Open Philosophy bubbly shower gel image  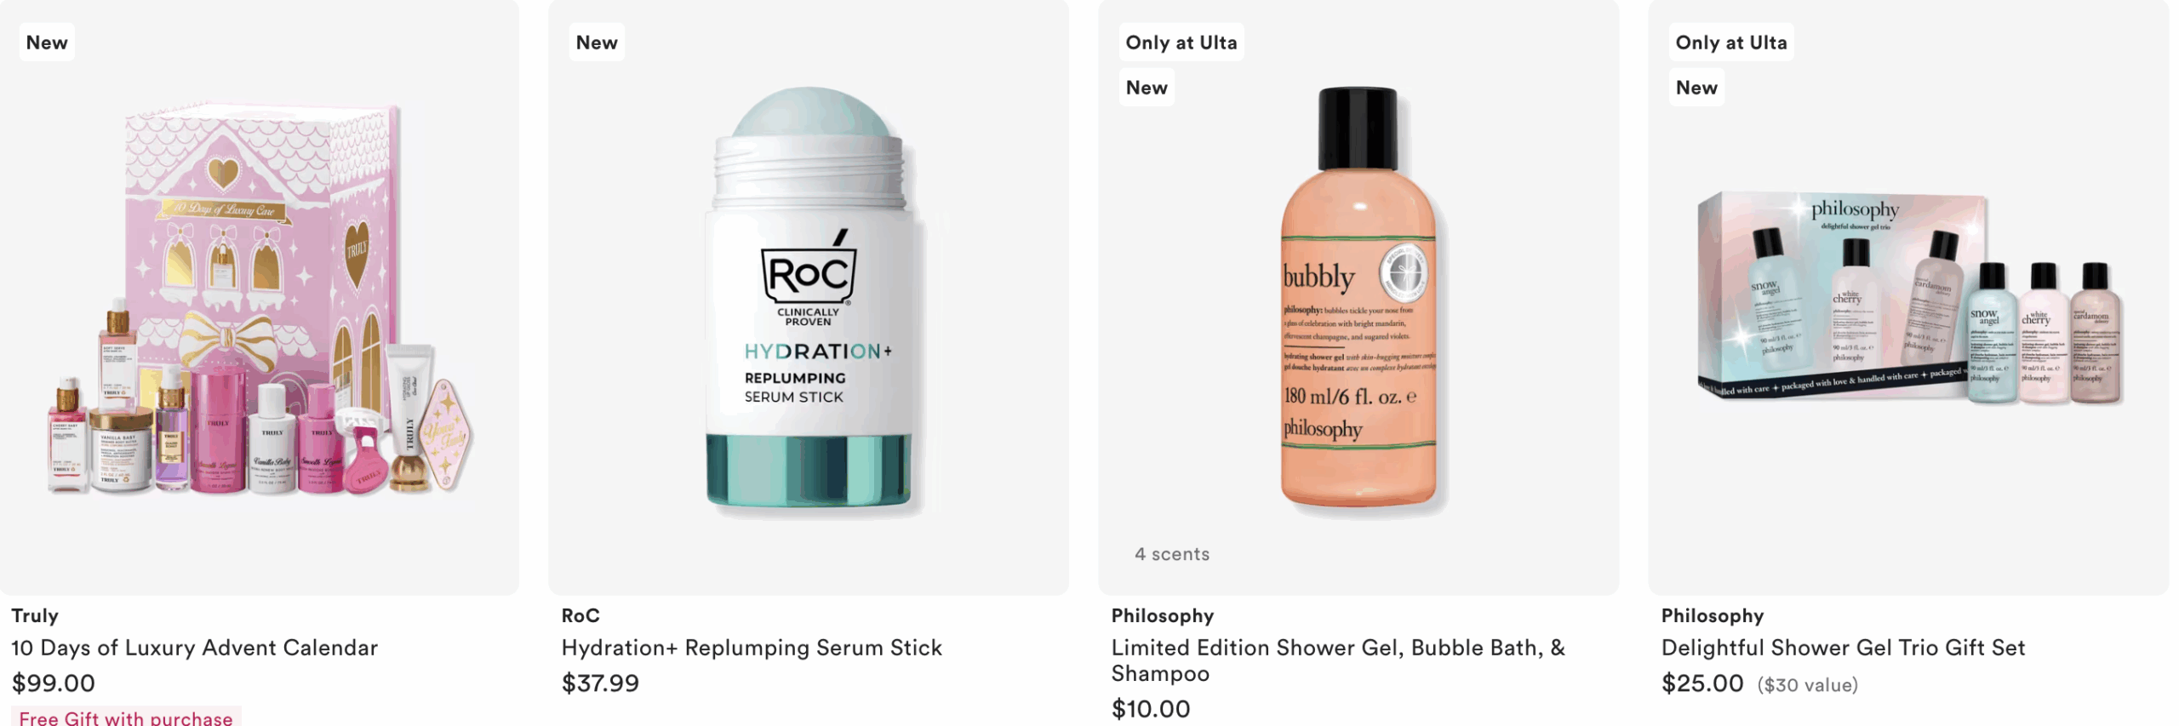pyautogui.click(x=1358, y=298)
